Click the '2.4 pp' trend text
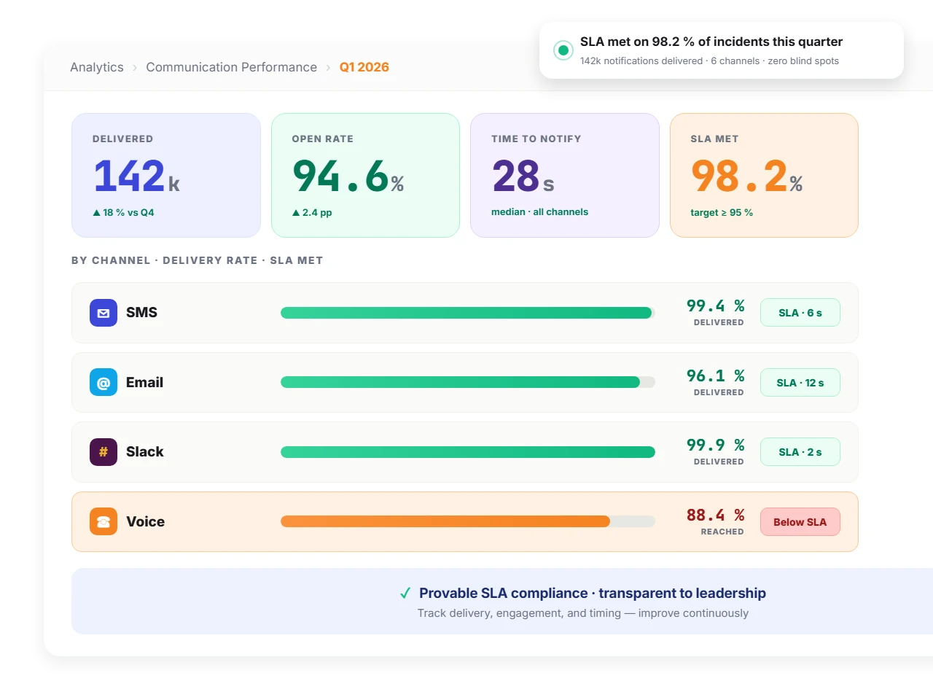933x700 pixels. coord(312,213)
